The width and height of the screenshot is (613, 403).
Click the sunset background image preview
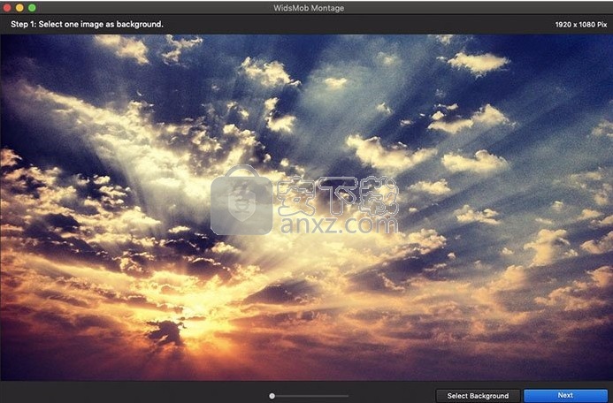[306, 208]
